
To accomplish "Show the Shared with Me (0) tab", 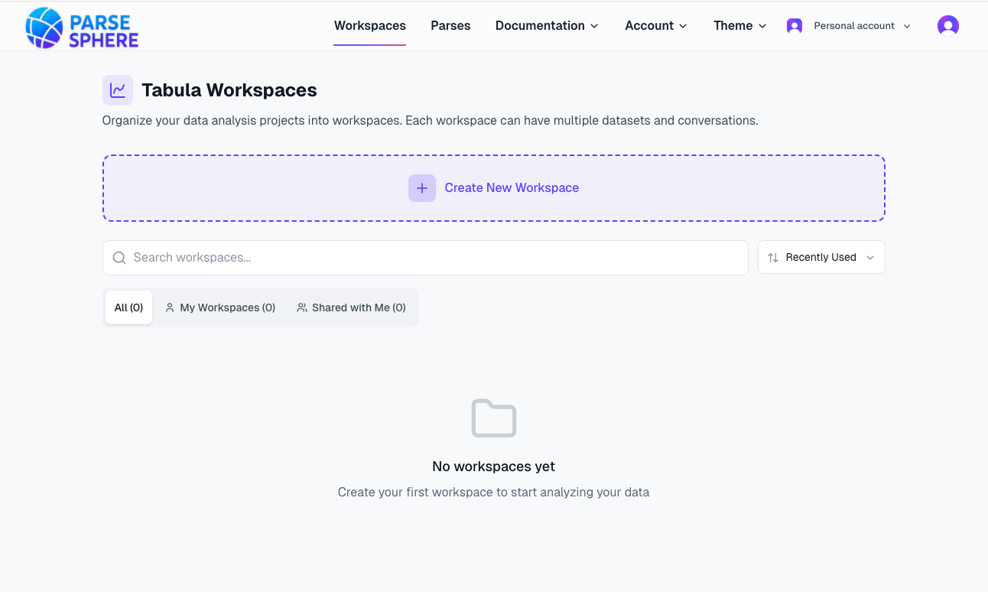I will click(x=352, y=307).
